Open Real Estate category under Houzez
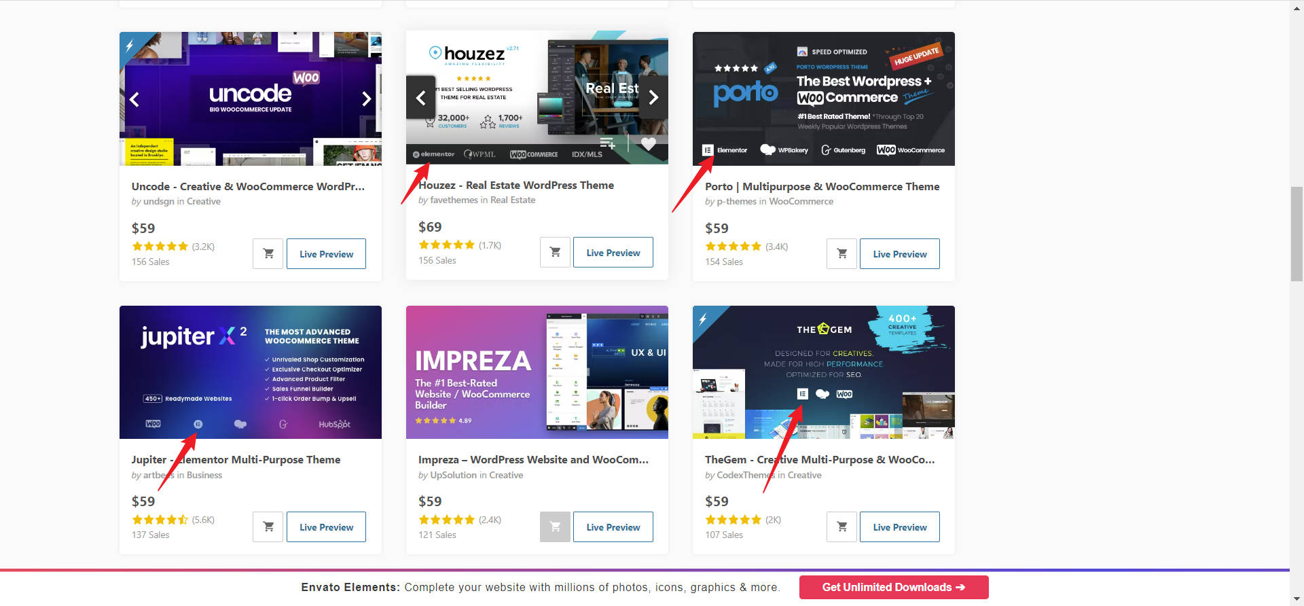1304x606 pixels. tap(513, 200)
